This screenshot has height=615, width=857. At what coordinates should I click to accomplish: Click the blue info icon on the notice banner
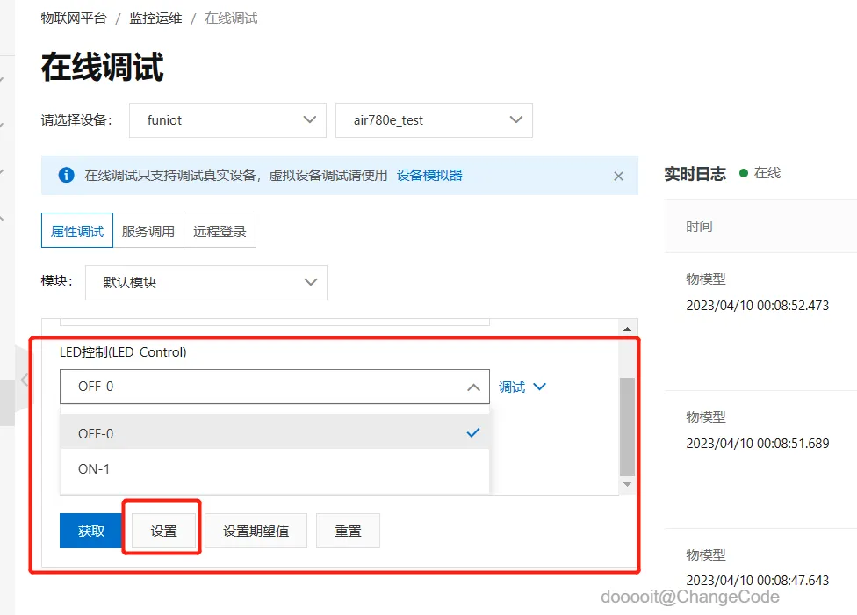tap(66, 176)
